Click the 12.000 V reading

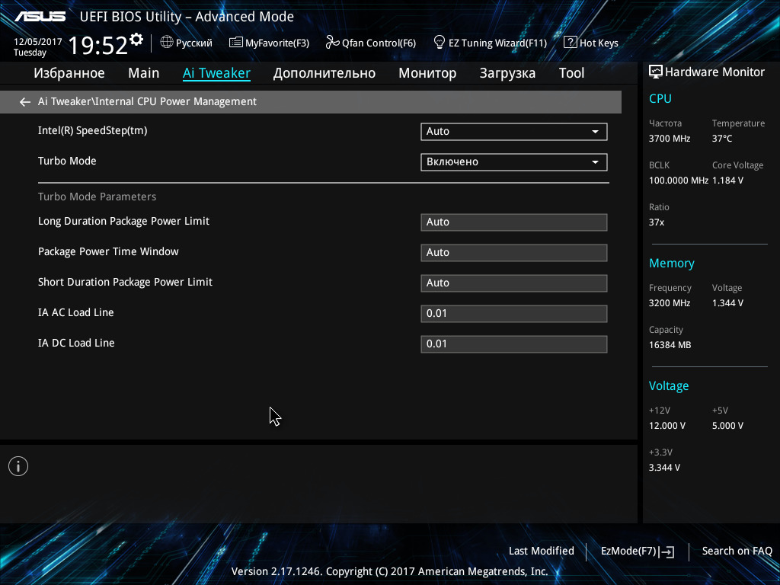point(667,426)
